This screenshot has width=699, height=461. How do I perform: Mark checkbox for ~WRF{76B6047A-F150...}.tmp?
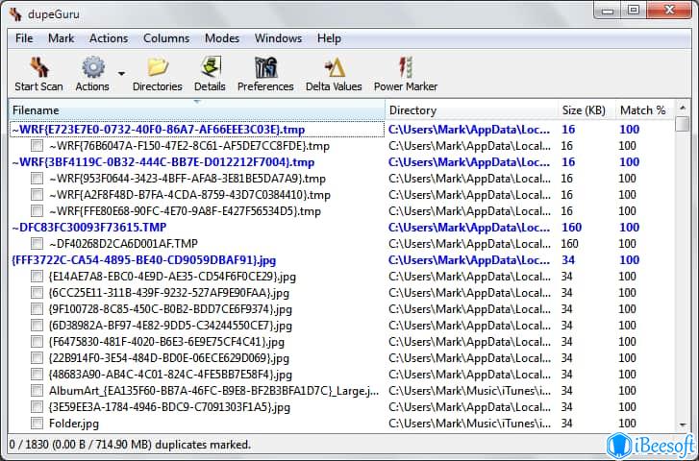[37, 146]
